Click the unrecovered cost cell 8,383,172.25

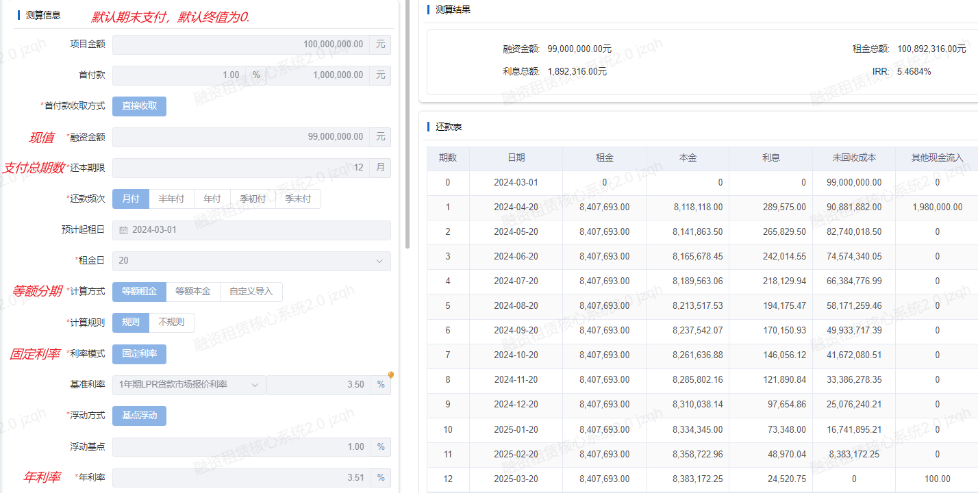[x=854, y=454]
